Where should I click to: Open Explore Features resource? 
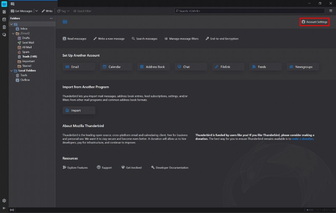coord(75,167)
